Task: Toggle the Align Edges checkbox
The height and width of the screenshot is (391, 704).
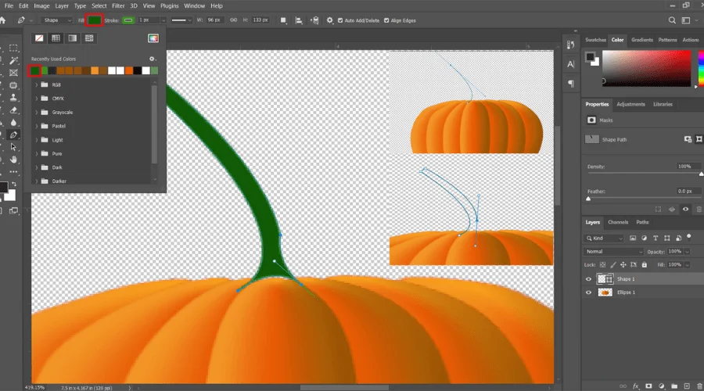Action: [x=386, y=20]
